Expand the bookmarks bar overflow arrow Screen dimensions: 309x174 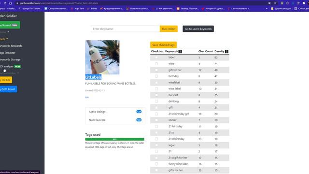[267, 9]
